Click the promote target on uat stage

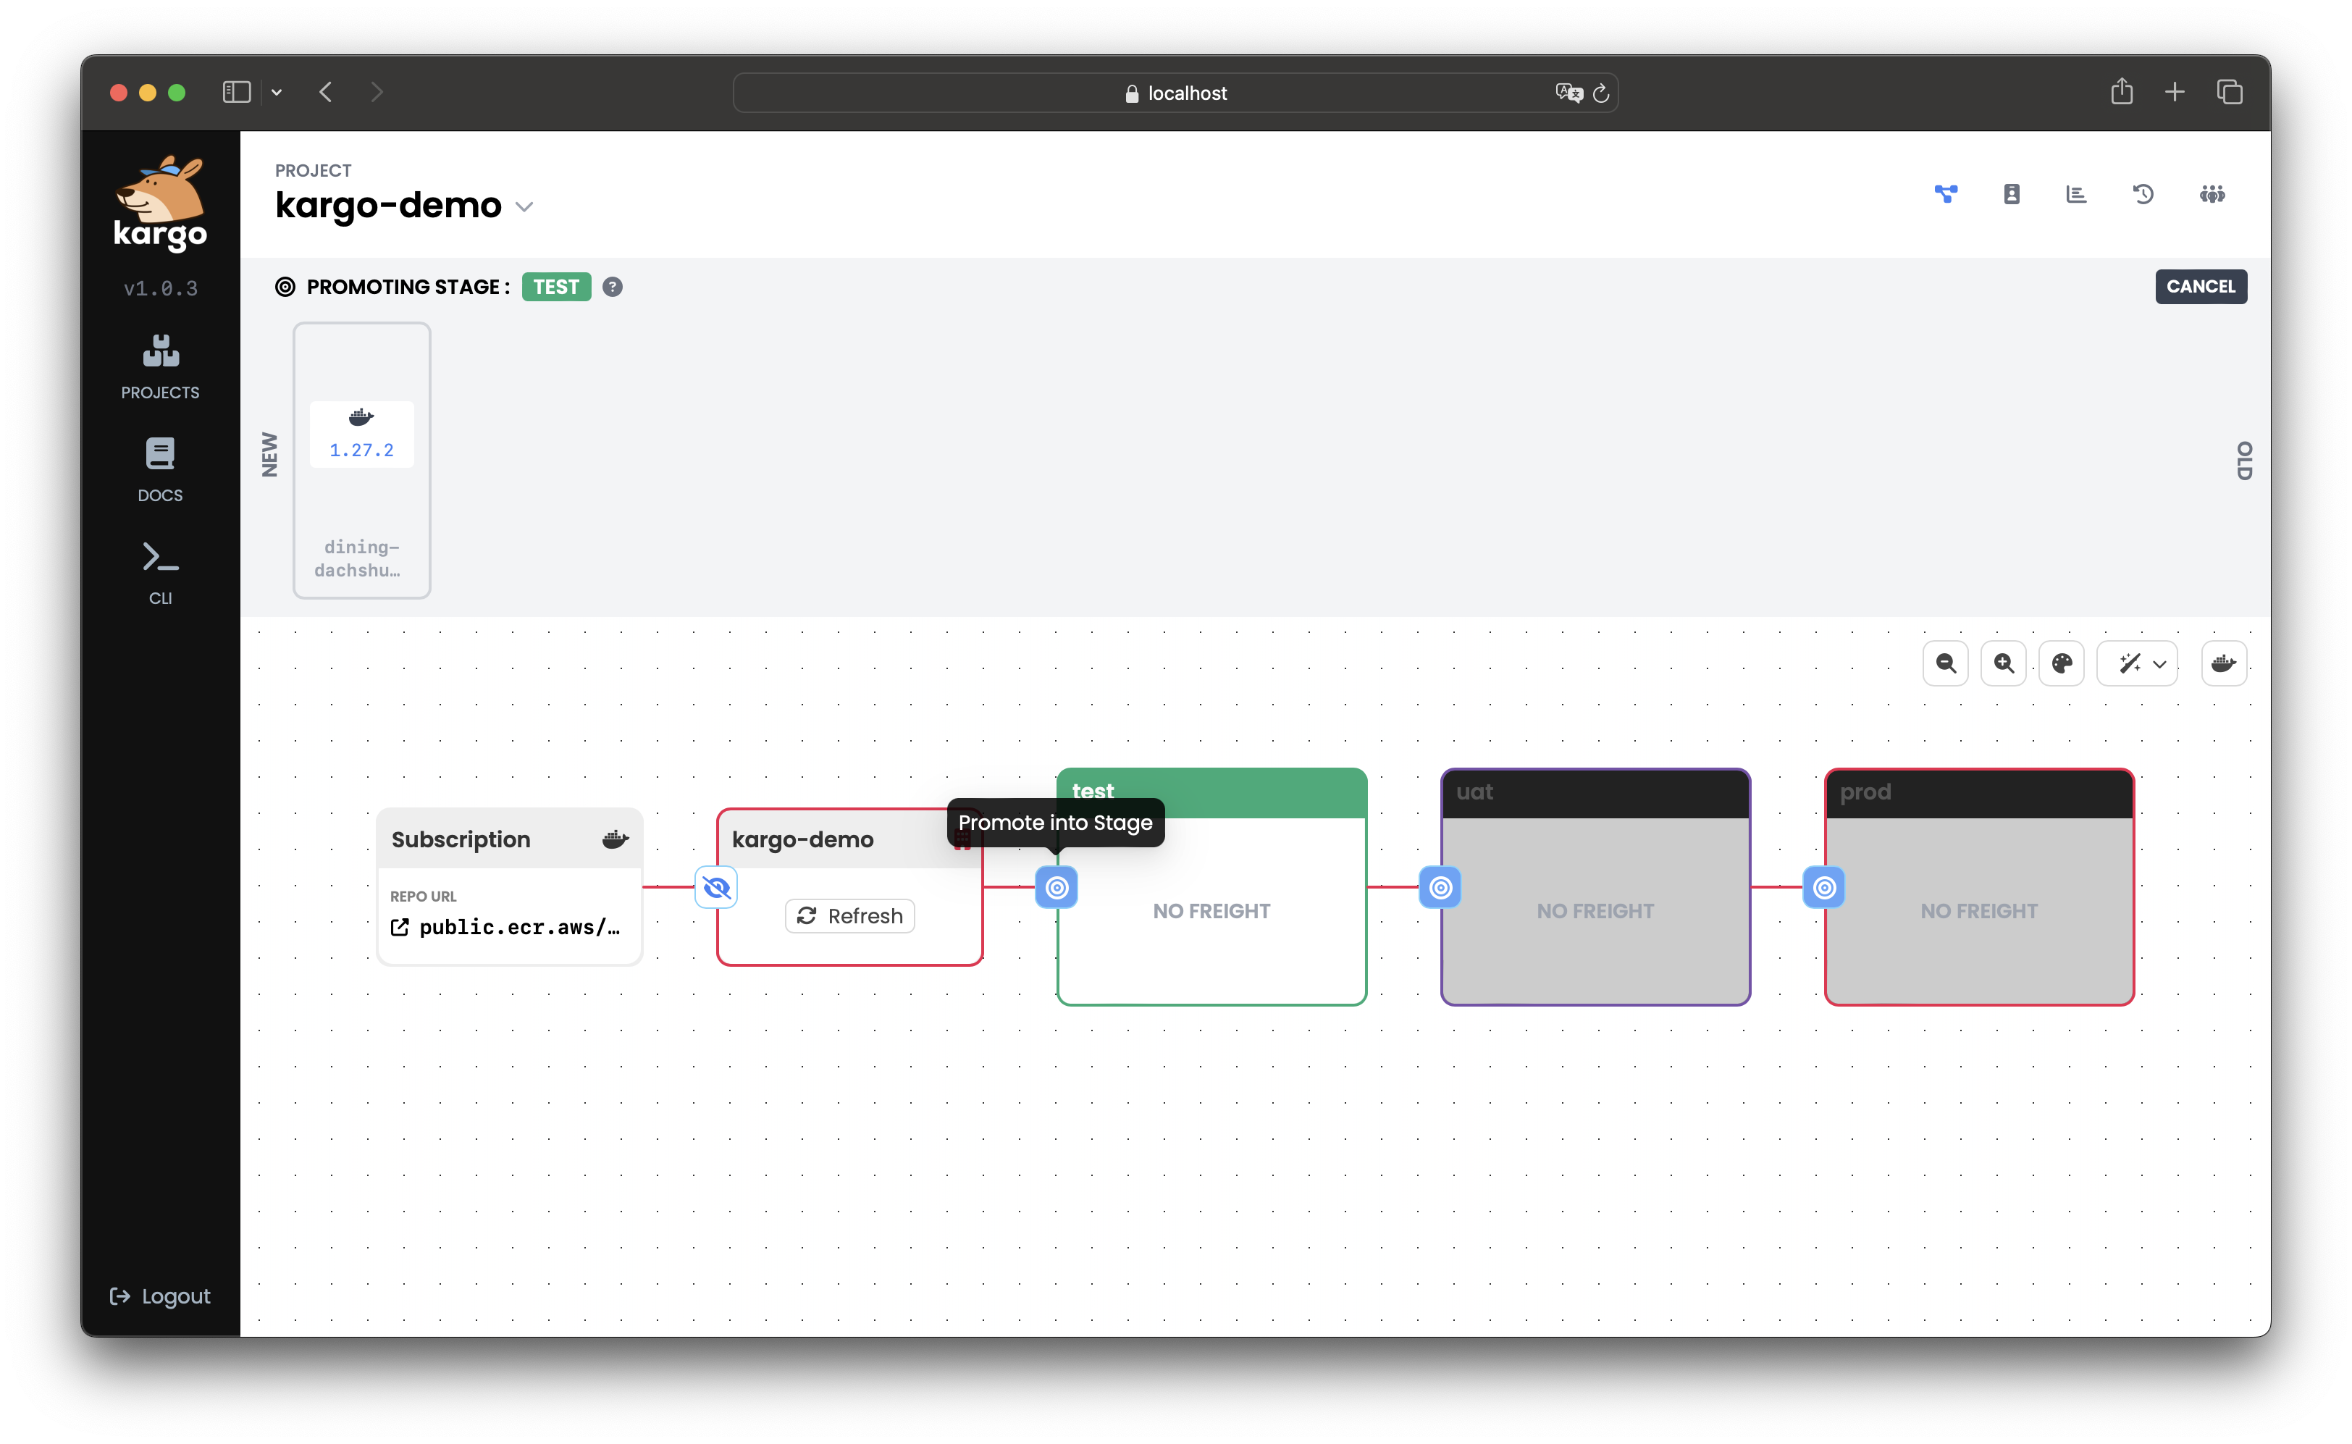1440,888
